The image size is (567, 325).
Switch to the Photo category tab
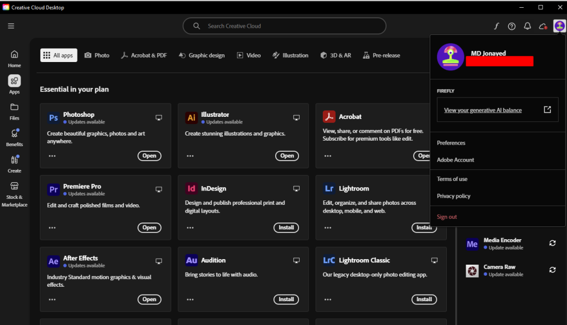click(96, 55)
